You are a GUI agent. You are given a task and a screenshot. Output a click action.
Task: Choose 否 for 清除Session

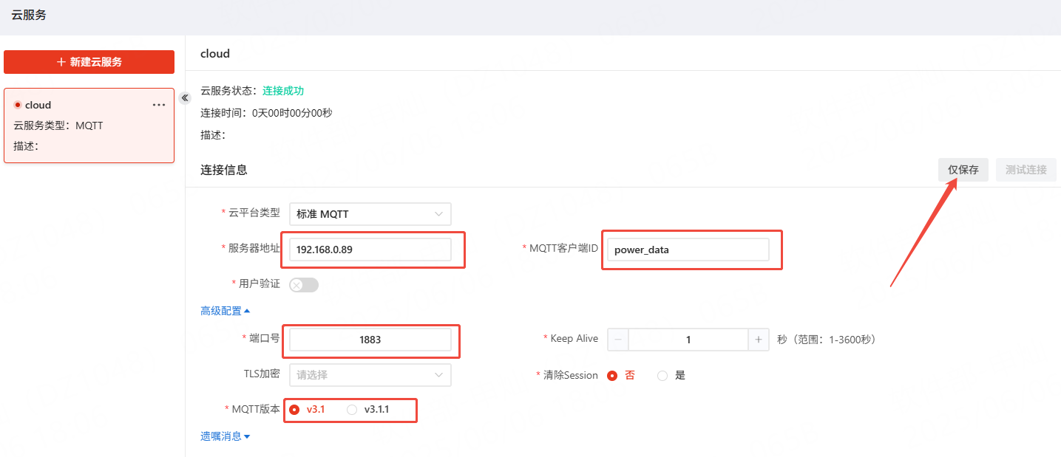pos(612,375)
